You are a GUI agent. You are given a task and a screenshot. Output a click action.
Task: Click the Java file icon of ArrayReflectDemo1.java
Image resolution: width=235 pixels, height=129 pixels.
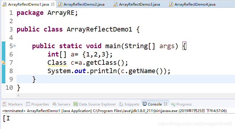(4, 4)
